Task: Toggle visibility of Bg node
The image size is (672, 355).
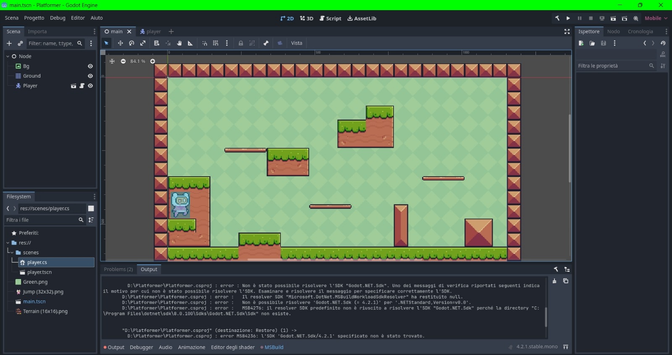Action: (x=90, y=66)
